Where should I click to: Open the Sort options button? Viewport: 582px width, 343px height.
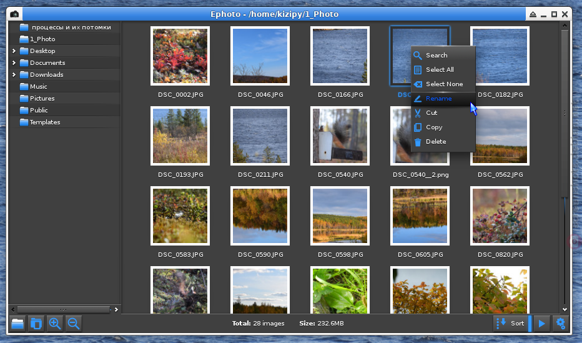click(x=512, y=324)
